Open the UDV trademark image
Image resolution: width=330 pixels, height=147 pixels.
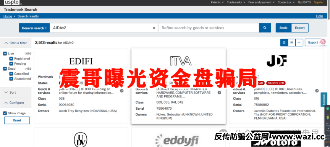(x=80, y=139)
